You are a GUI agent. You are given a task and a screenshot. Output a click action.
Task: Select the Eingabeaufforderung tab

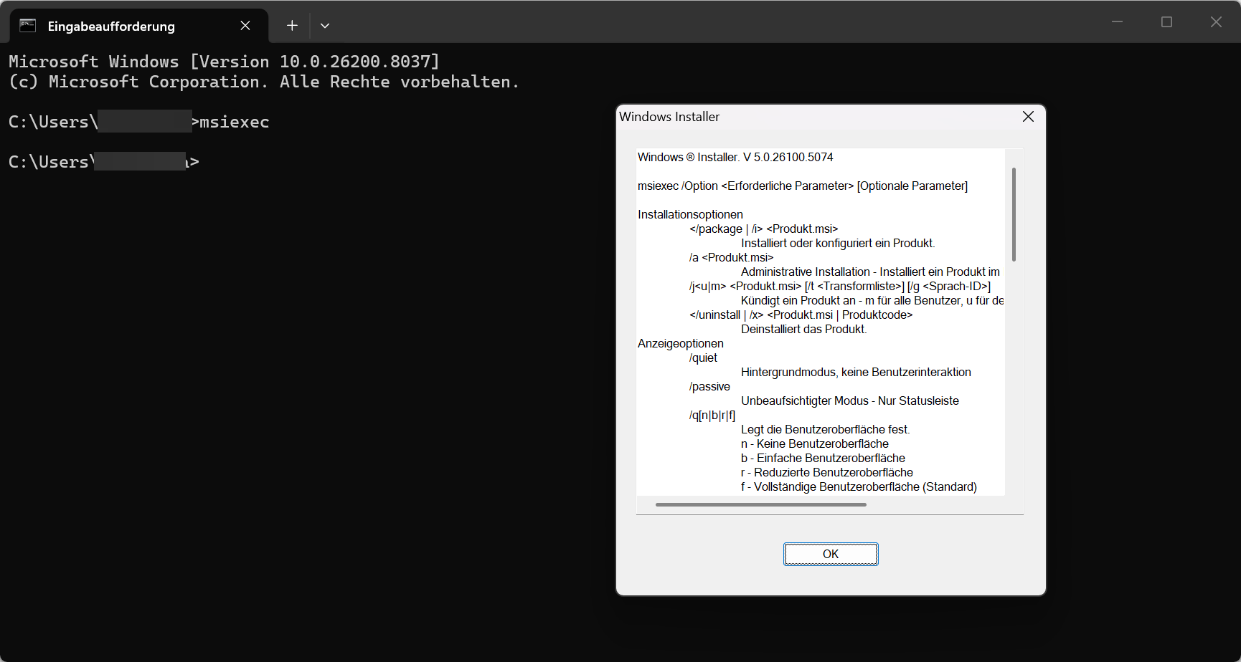click(138, 27)
